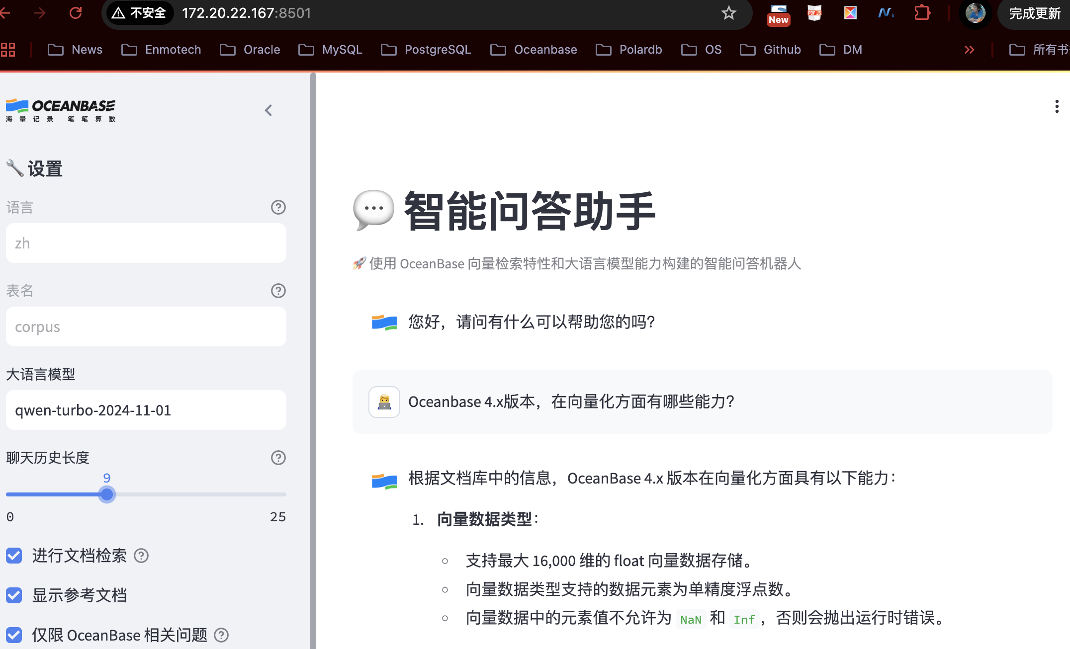Open browser extensions puzzle icon
1070x649 pixels.
(922, 13)
